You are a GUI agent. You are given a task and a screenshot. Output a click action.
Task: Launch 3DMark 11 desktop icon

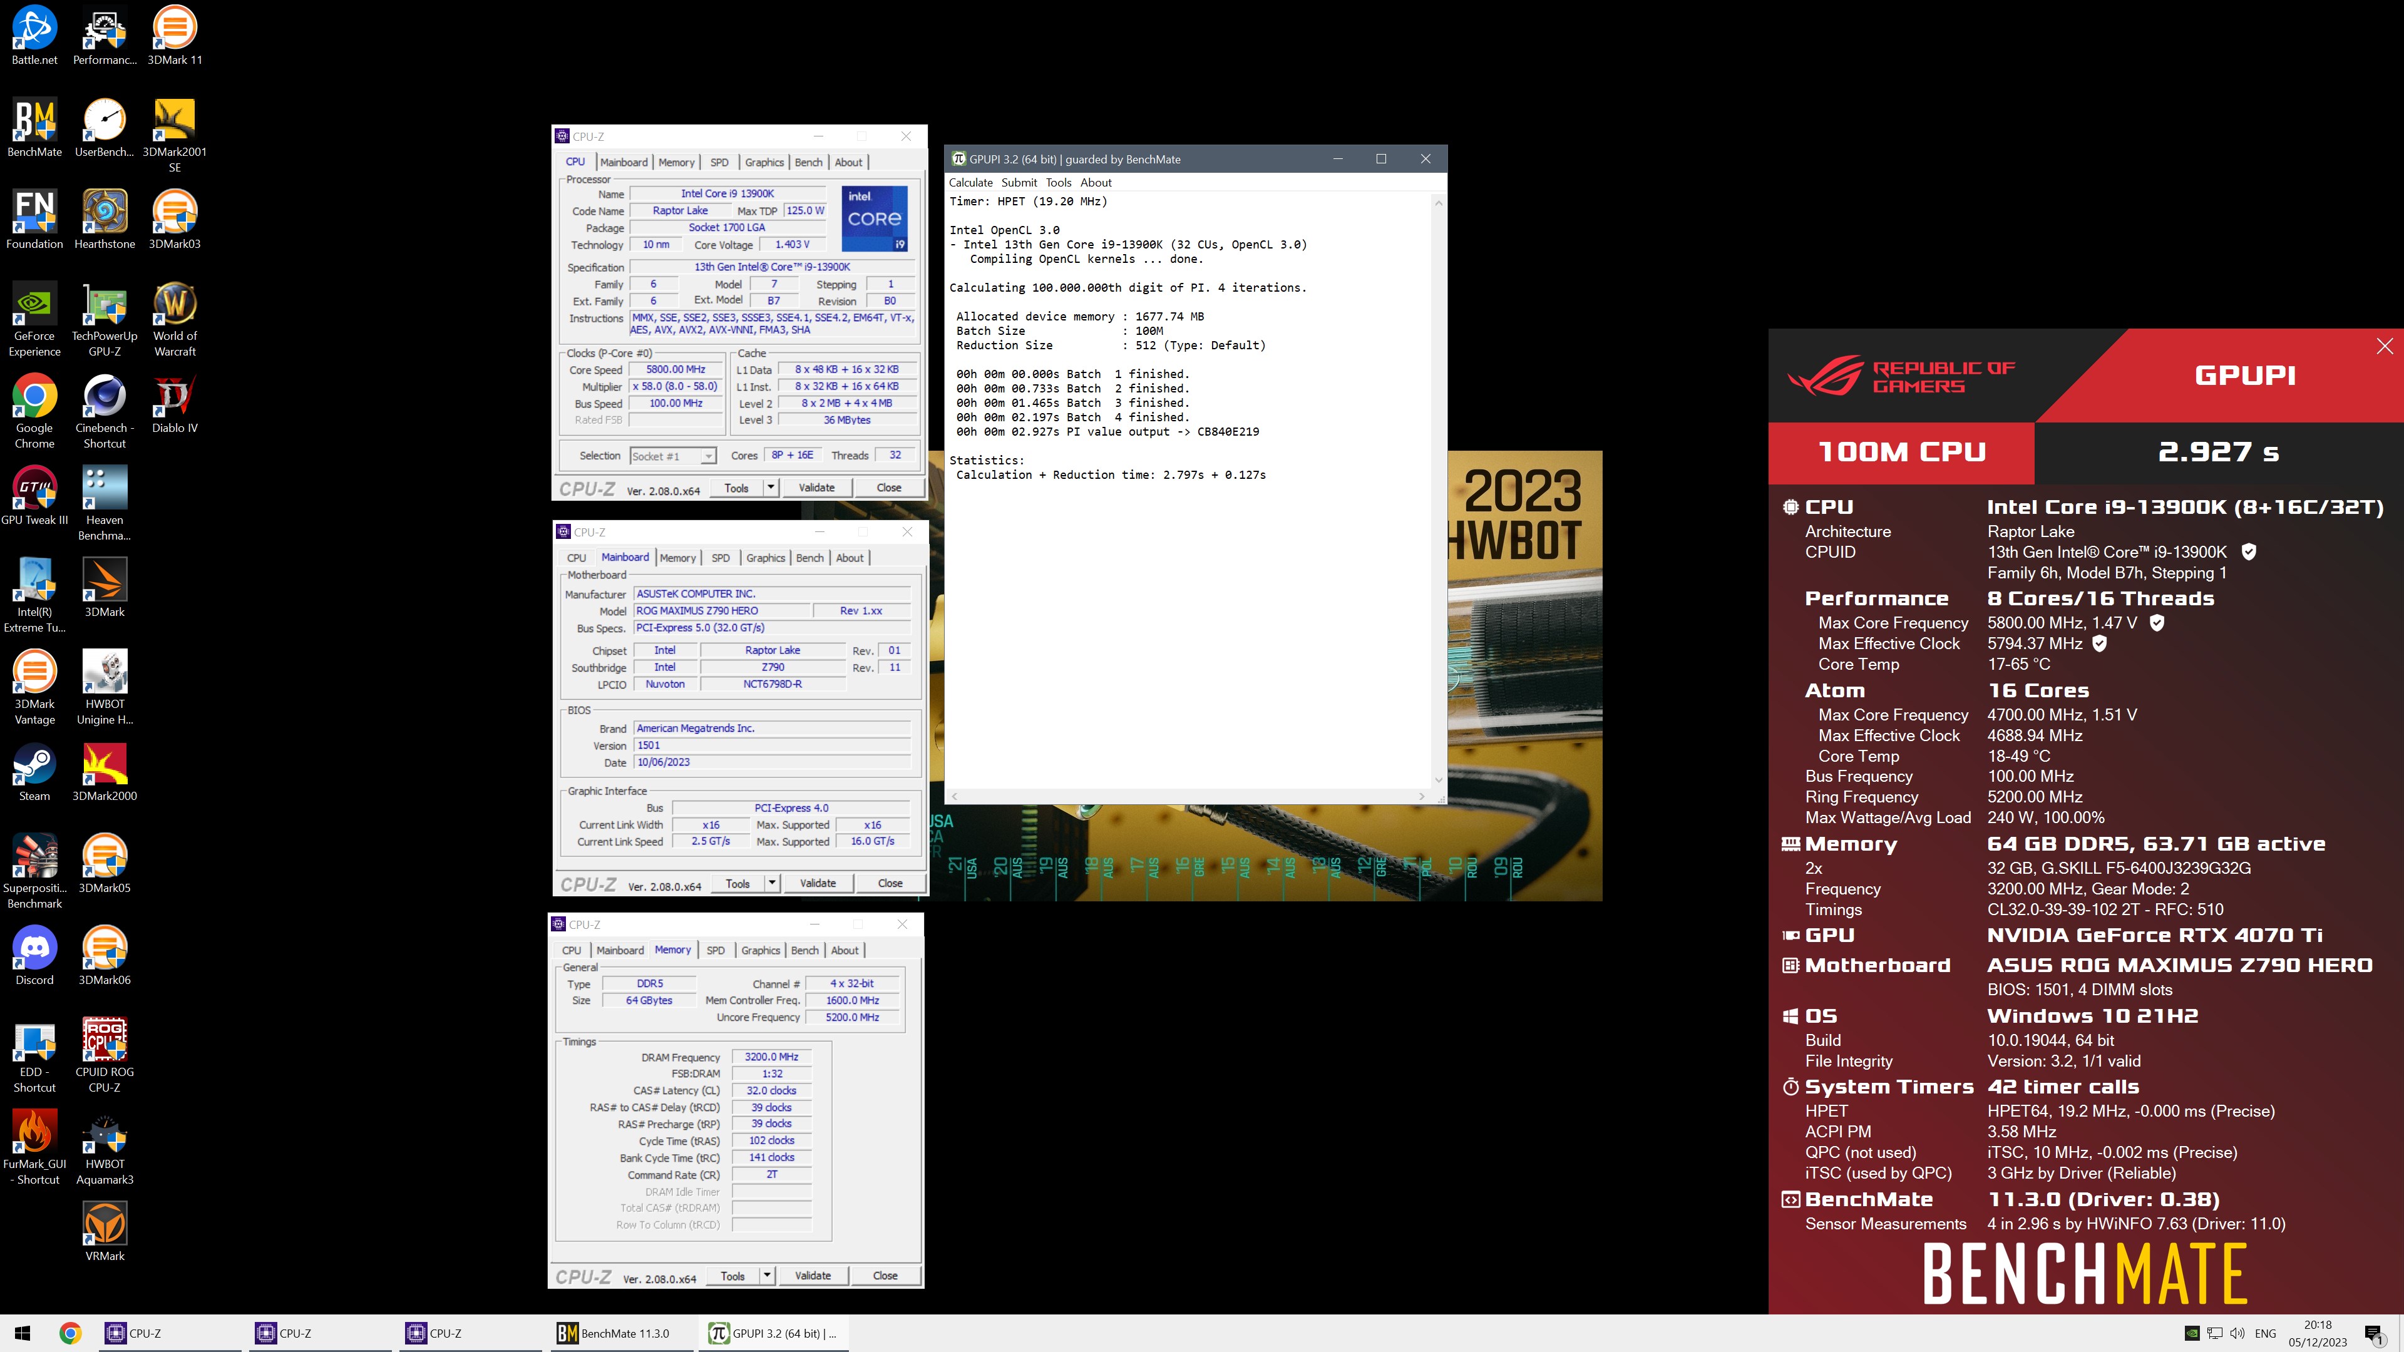pyautogui.click(x=175, y=36)
